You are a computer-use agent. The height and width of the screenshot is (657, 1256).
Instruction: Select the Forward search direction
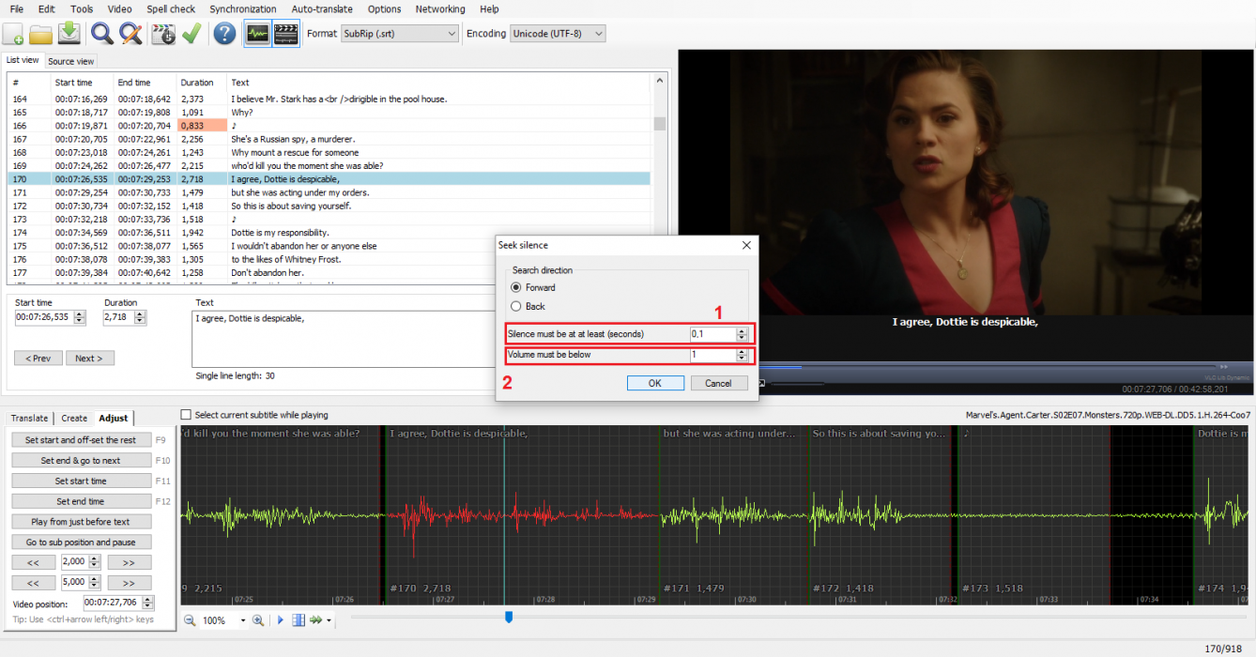coord(515,287)
